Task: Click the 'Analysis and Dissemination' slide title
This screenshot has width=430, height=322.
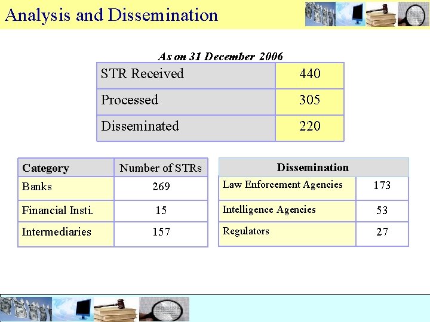Action: [111, 15]
